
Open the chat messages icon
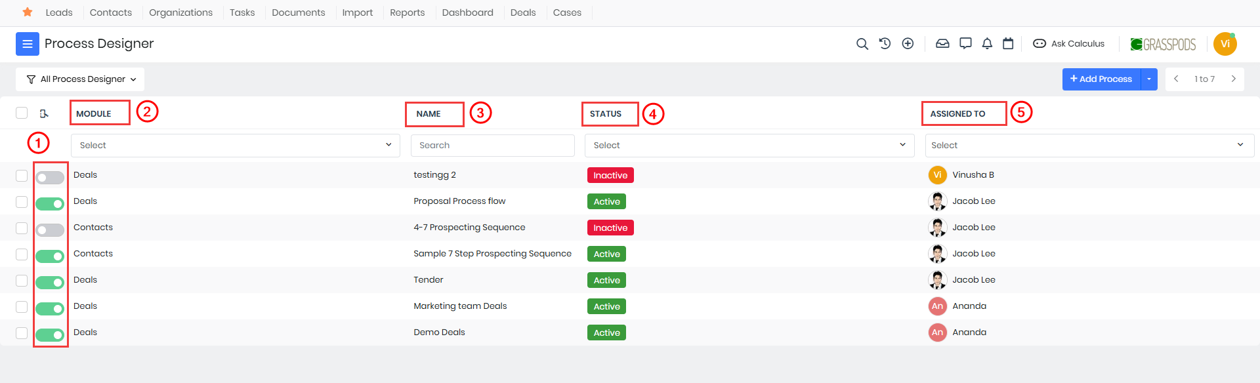pos(965,44)
